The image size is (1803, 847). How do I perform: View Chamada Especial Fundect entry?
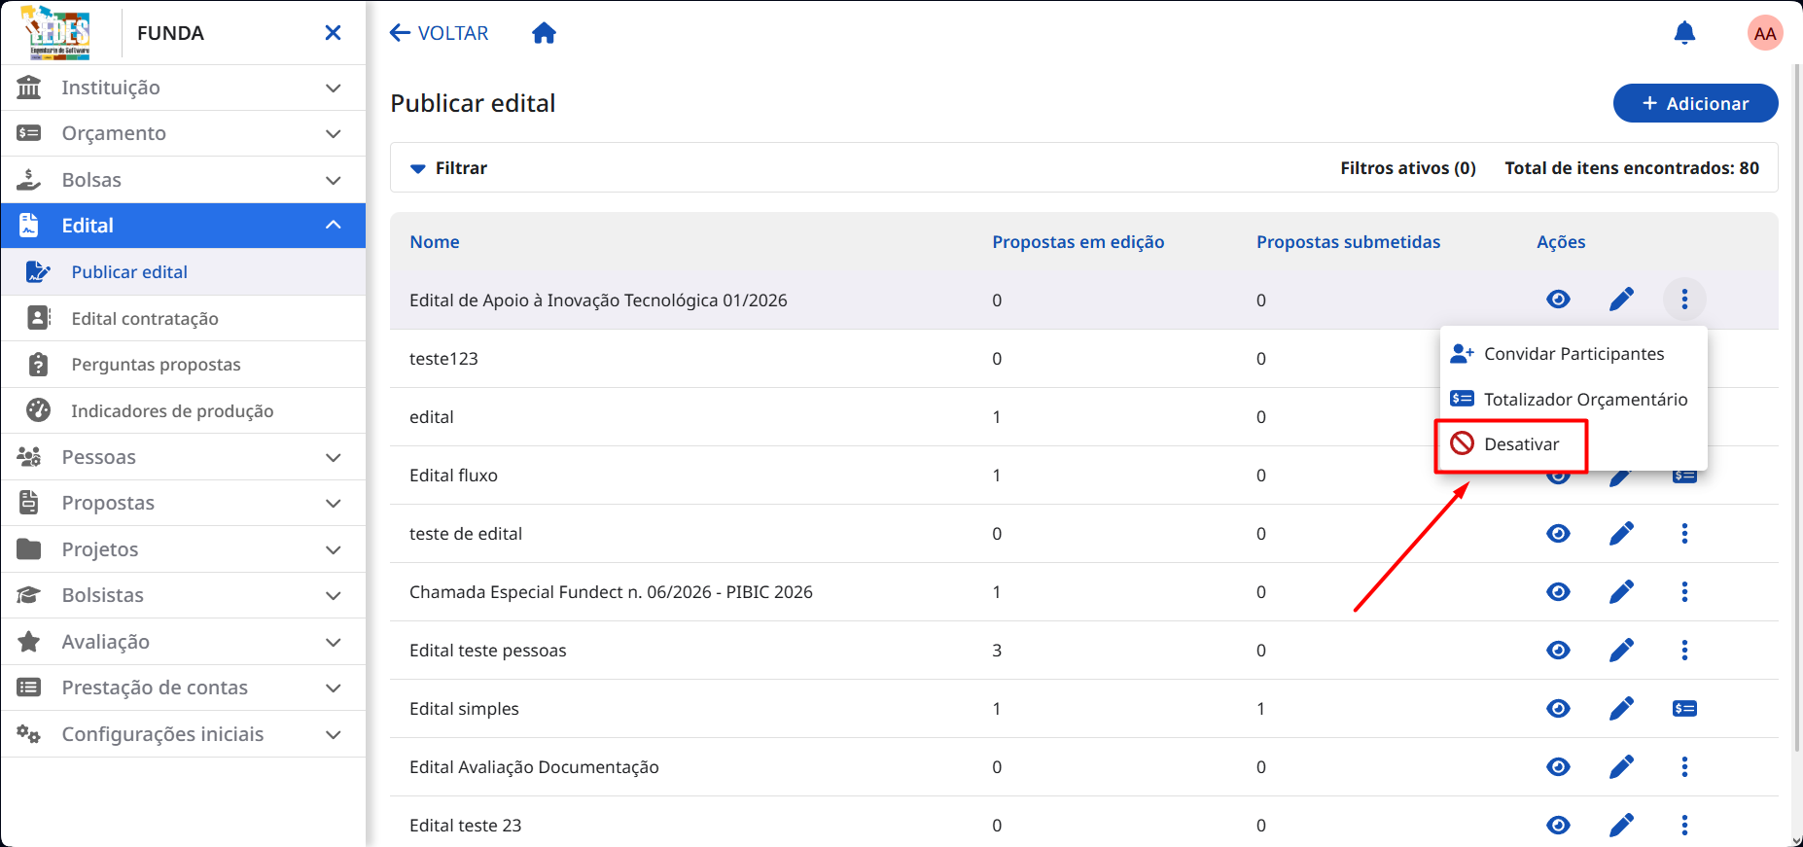point(1558,591)
